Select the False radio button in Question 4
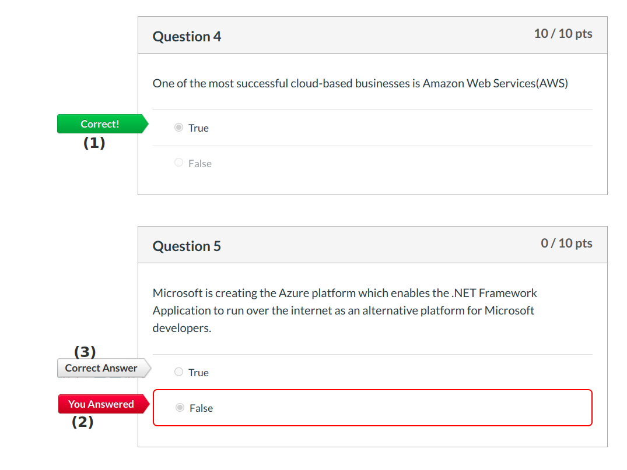 (x=178, y=163)
